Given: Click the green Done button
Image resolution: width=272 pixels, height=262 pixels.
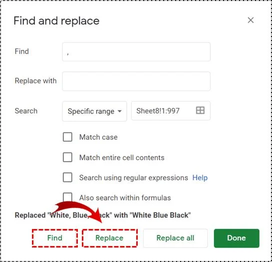Looking at the screenshot, I should [237, 238].
